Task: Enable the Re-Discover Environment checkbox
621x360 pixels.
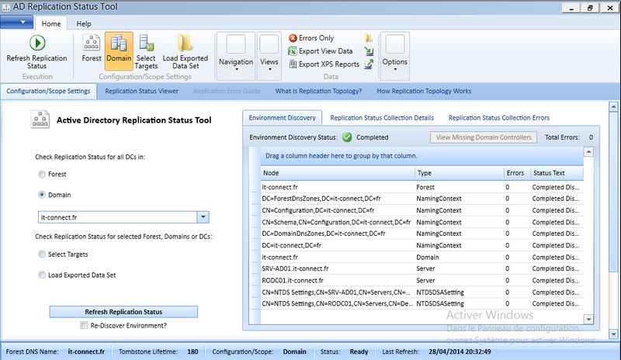Action: pos(84,325)
